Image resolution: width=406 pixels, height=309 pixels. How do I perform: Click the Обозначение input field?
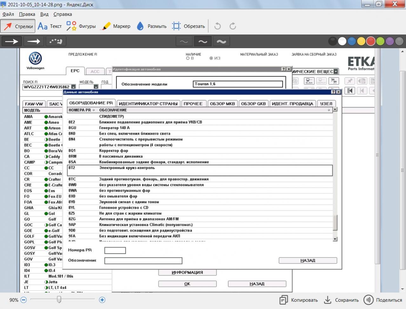click(x=143, y=261)
